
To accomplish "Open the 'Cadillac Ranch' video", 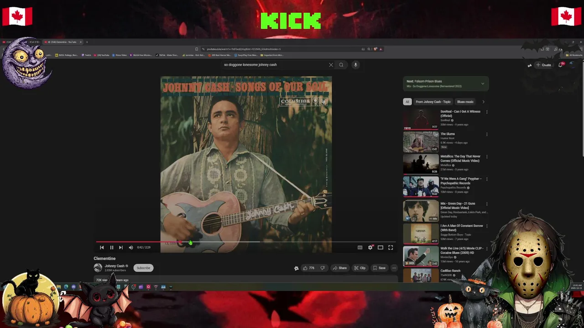I will point(421,275).
